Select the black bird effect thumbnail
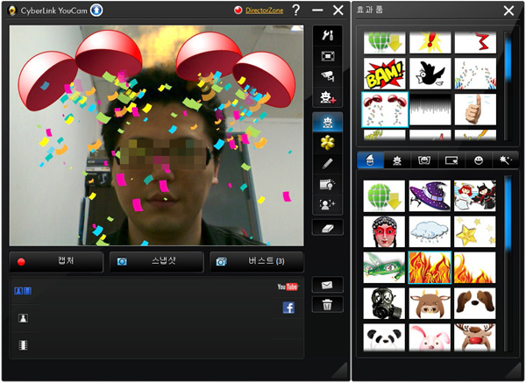The height and width of the screenshot is (383, 526). [x=430, y=74]
